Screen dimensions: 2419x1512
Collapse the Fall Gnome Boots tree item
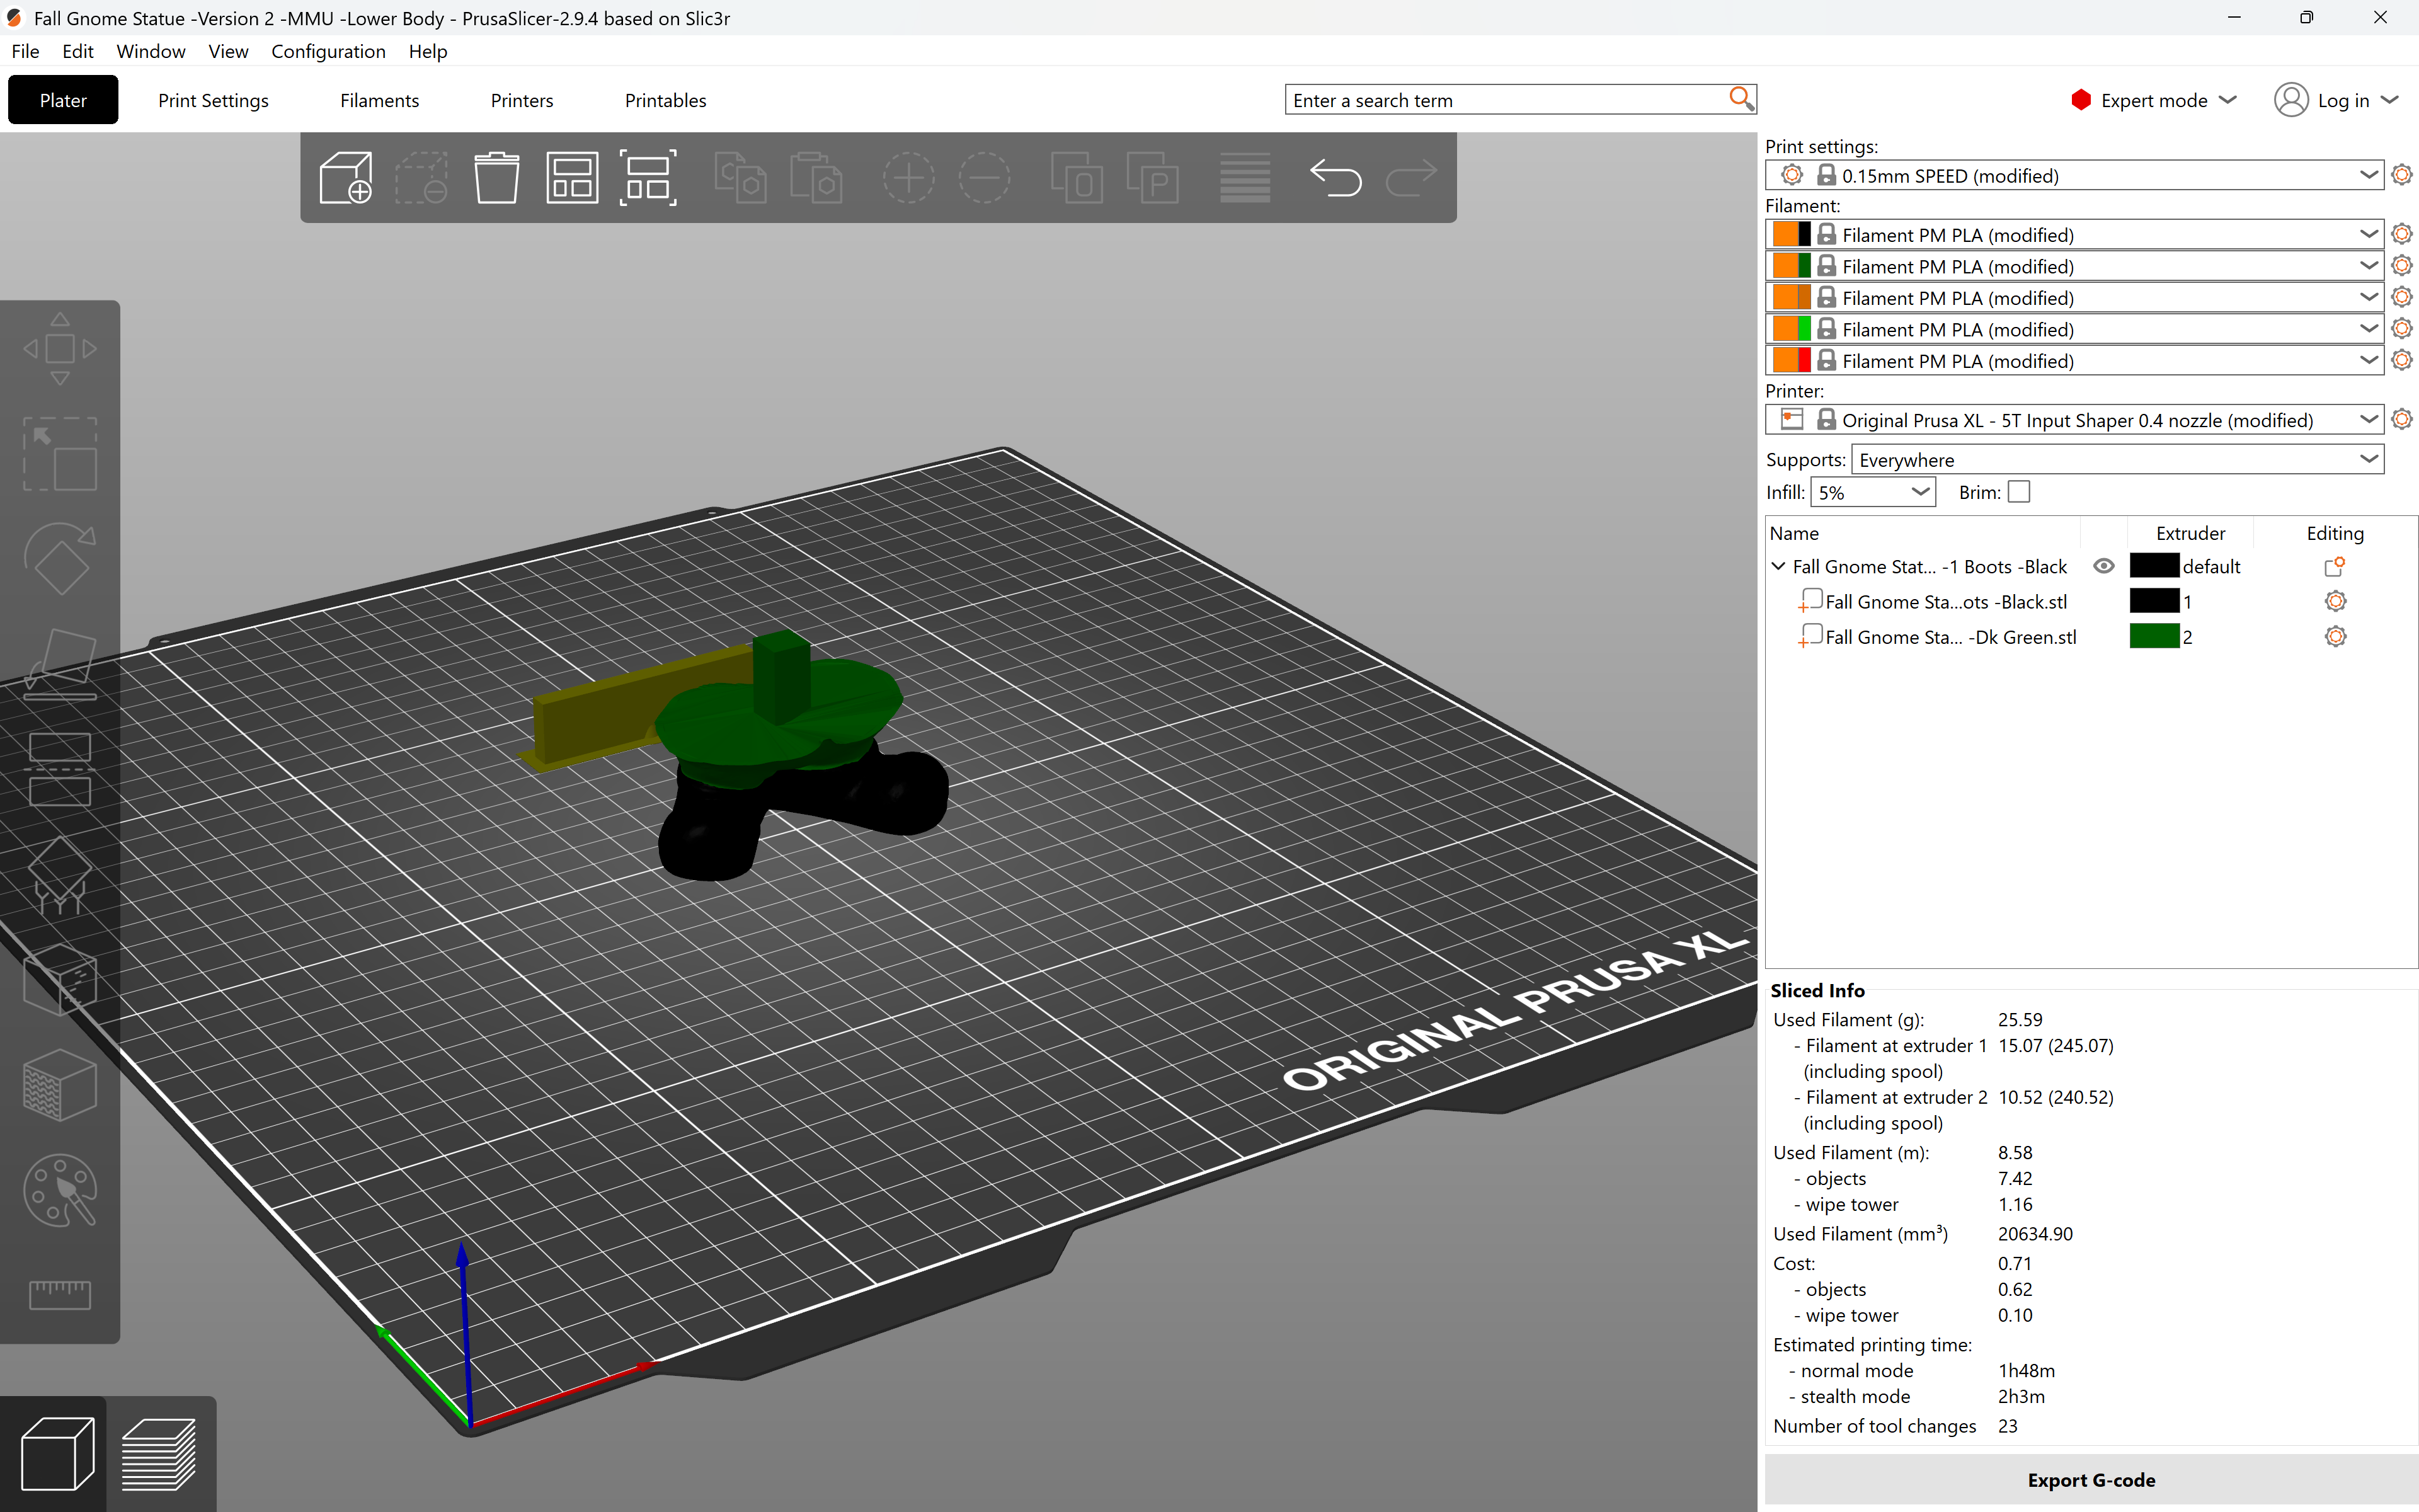(x=1778, y=566)
